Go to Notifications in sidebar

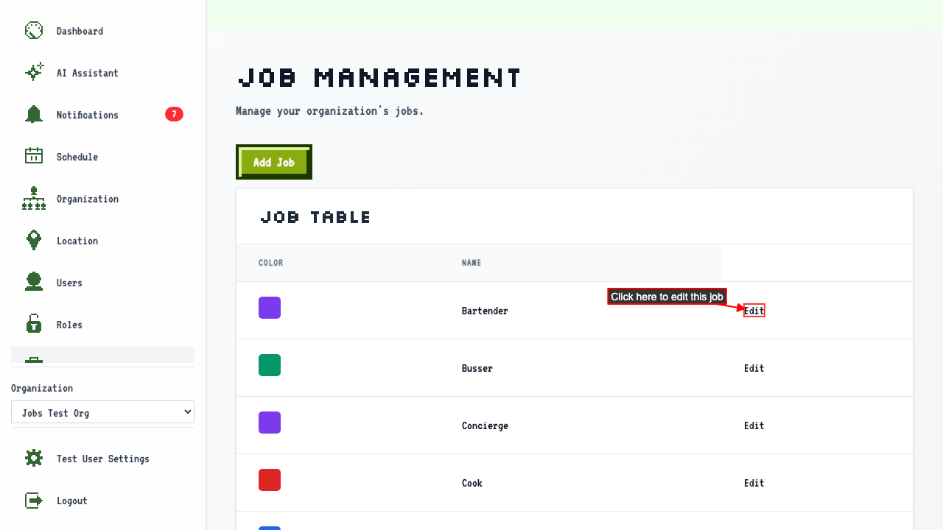tap(103, 115)
